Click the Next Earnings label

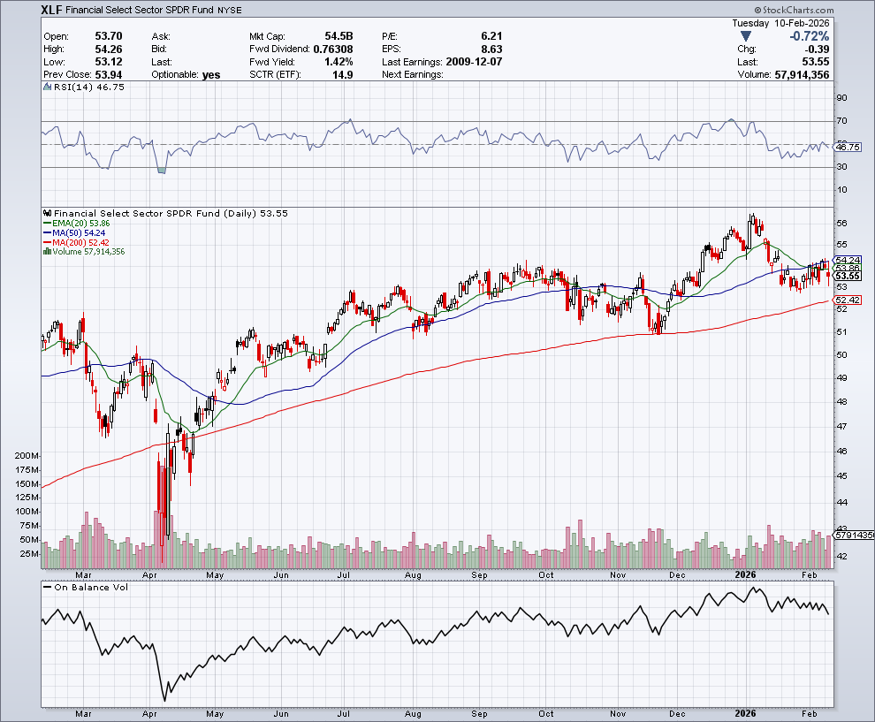(x=413, y=75)
